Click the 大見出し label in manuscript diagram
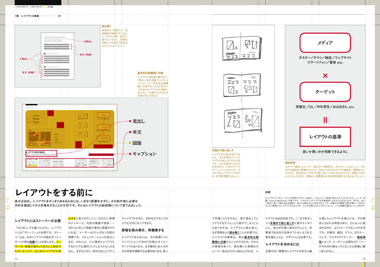Image resolution: width=380 pixels, height=267 pixels. coord(88,42)
